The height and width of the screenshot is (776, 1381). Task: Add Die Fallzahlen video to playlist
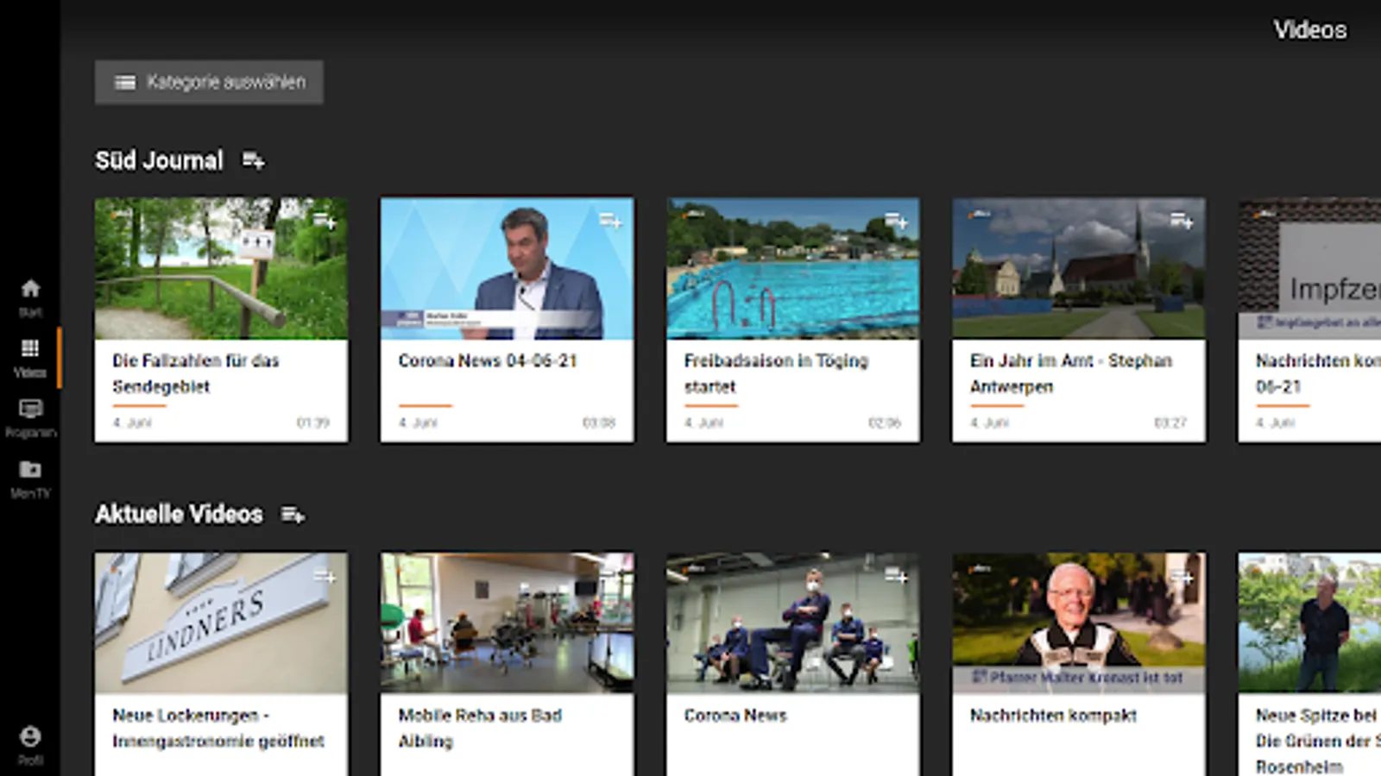pyautogui.click(x=325, y=221)
